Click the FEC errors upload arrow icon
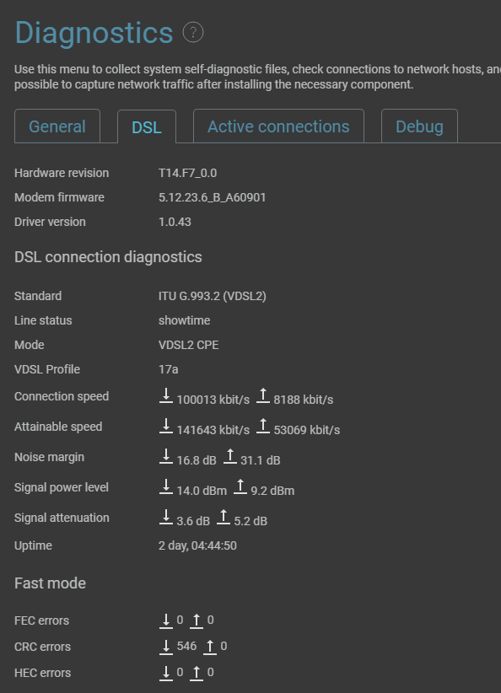The height and width of the screenshot is (693, 501). tap(197, 620)
